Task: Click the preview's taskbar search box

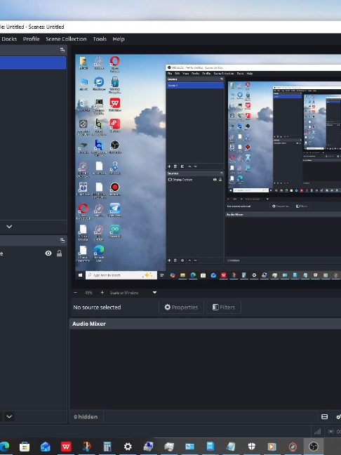Action: 121,275
